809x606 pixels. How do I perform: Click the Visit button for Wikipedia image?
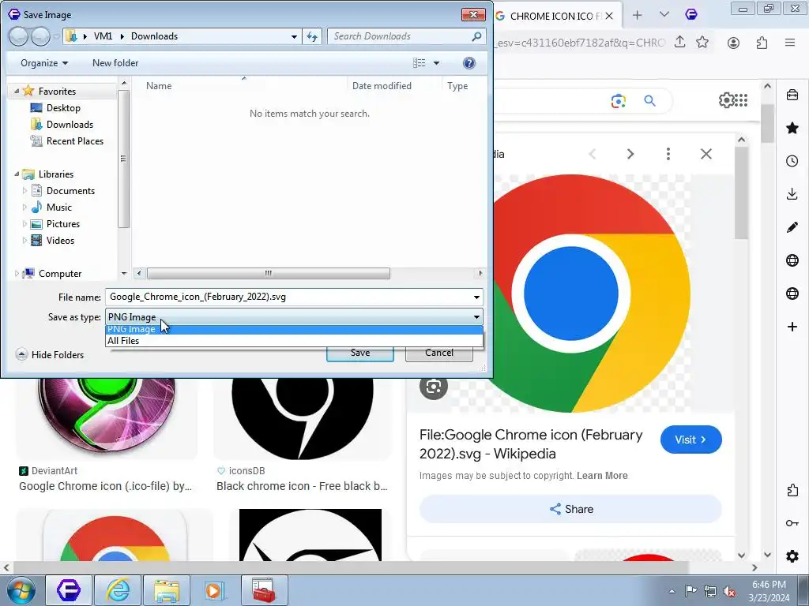point(690,440)
